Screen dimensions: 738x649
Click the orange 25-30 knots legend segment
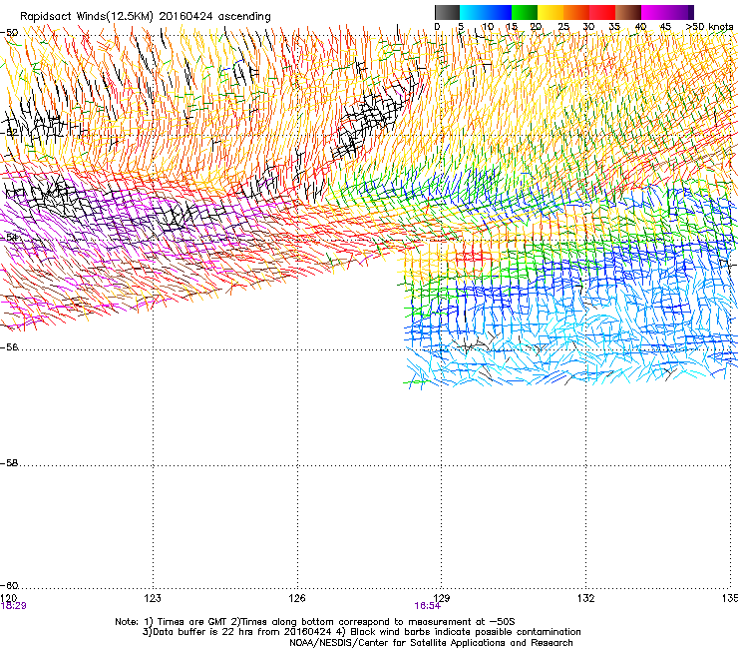[576, 12]
